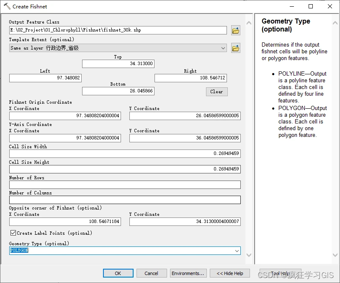Image resolution: width=340 pixels, height=283 pixels.
Task: Edit Y-Axis Y Coordinate field 36.045
Action: click(185, 138)
